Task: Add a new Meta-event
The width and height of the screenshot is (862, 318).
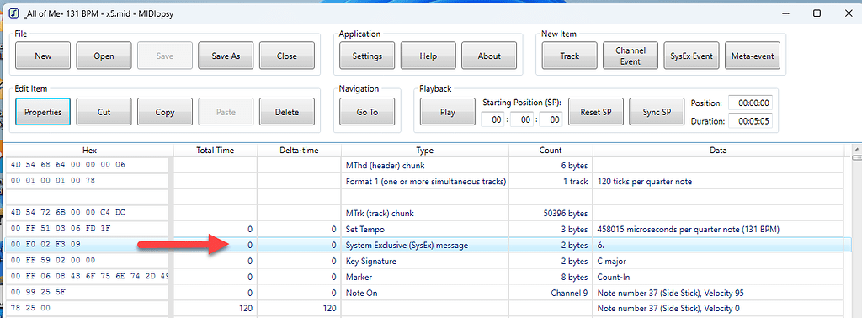Action: tap(753, 56)
